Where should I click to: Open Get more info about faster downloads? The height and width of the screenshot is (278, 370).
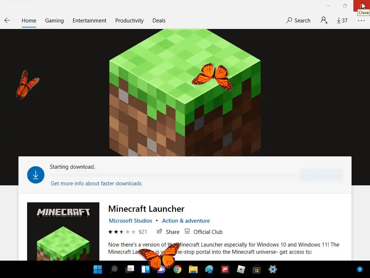pos(96,184)
